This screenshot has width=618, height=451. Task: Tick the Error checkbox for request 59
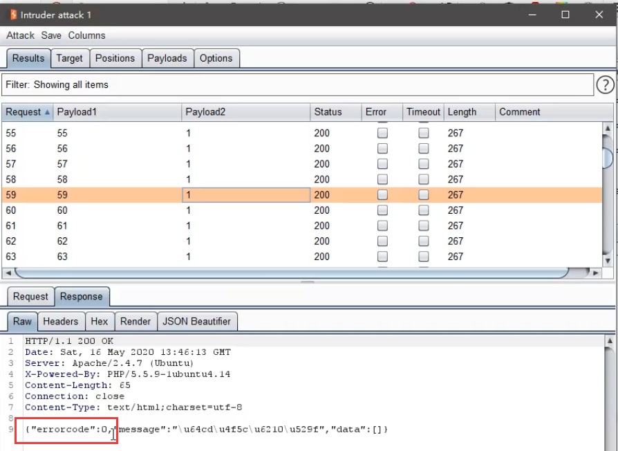click(382, 195)
